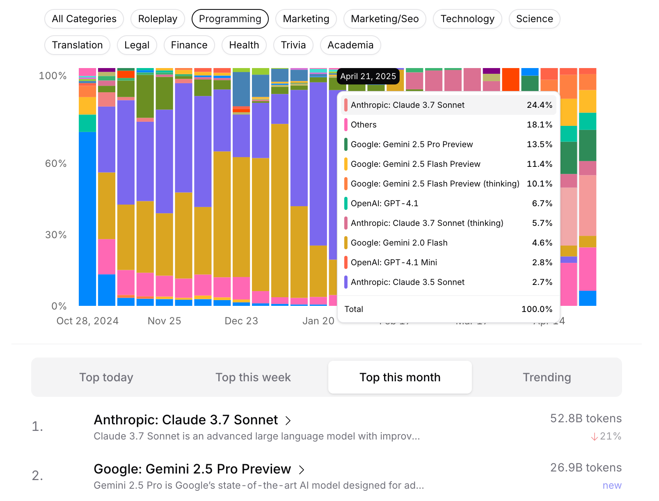Switch to the Top today tab

[x=106, y=377]
